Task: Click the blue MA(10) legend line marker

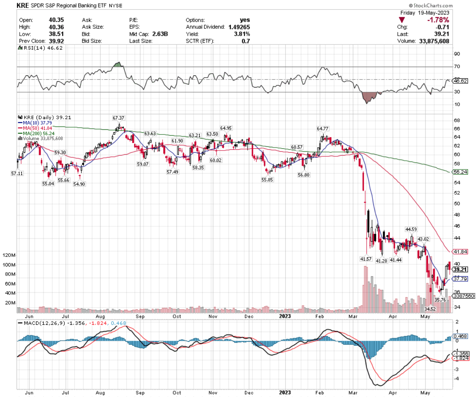Action: pos(20,123)
